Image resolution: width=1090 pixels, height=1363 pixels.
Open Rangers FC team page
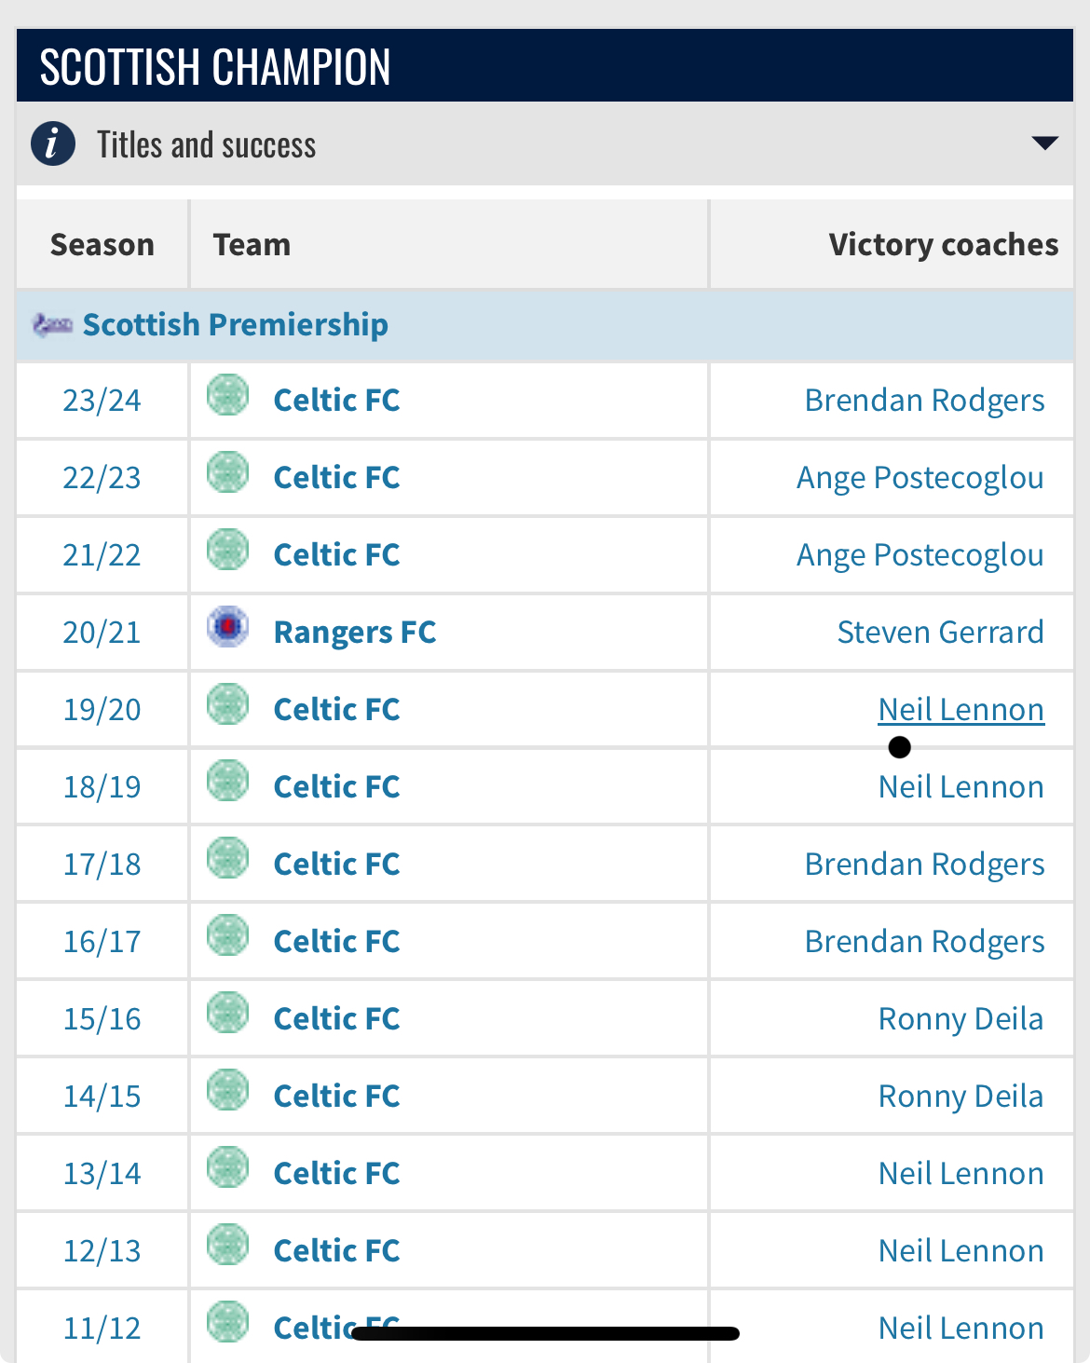pyautogui.click(x=354, y=633)
